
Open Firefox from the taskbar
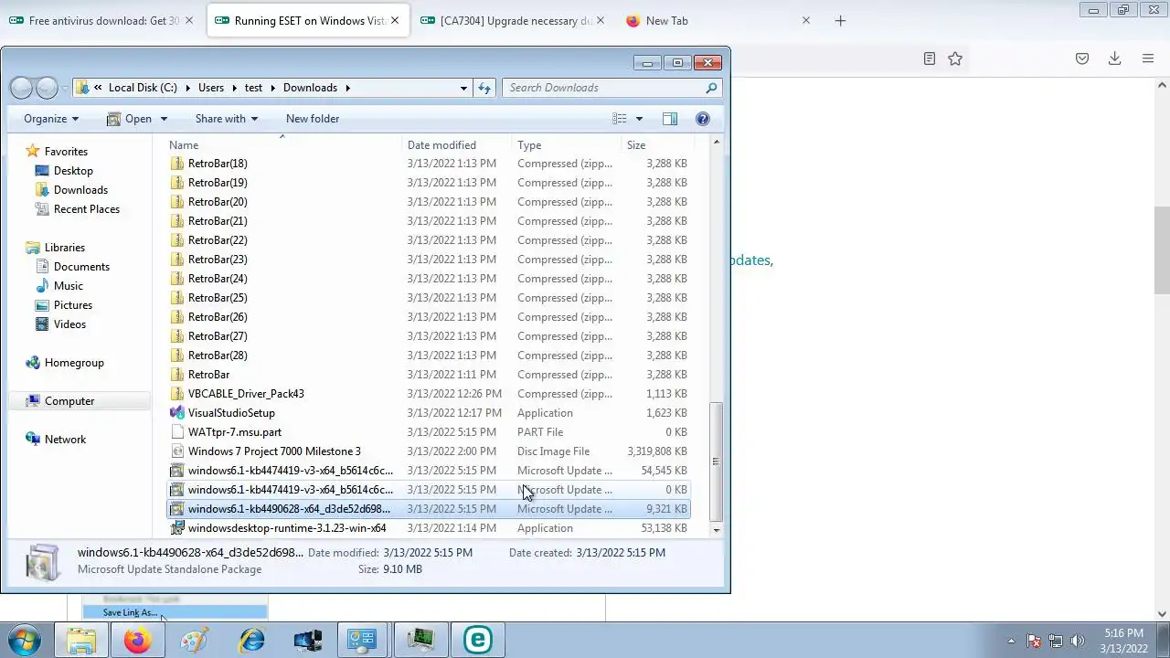tap(138, 641)
